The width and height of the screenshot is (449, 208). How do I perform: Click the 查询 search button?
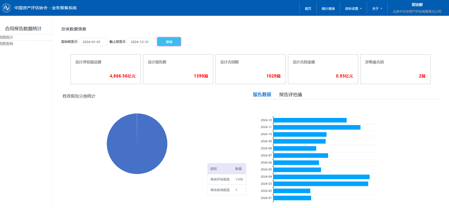[x=169, y=42]
